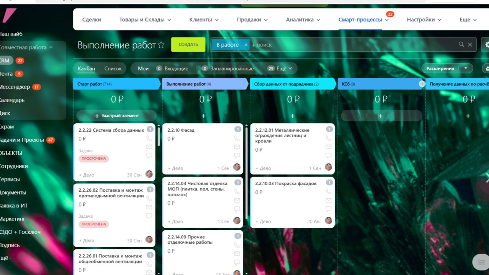The image size is (489, 275).
Task: Filter by Запланированные counter
Action: tap(227, 68)
